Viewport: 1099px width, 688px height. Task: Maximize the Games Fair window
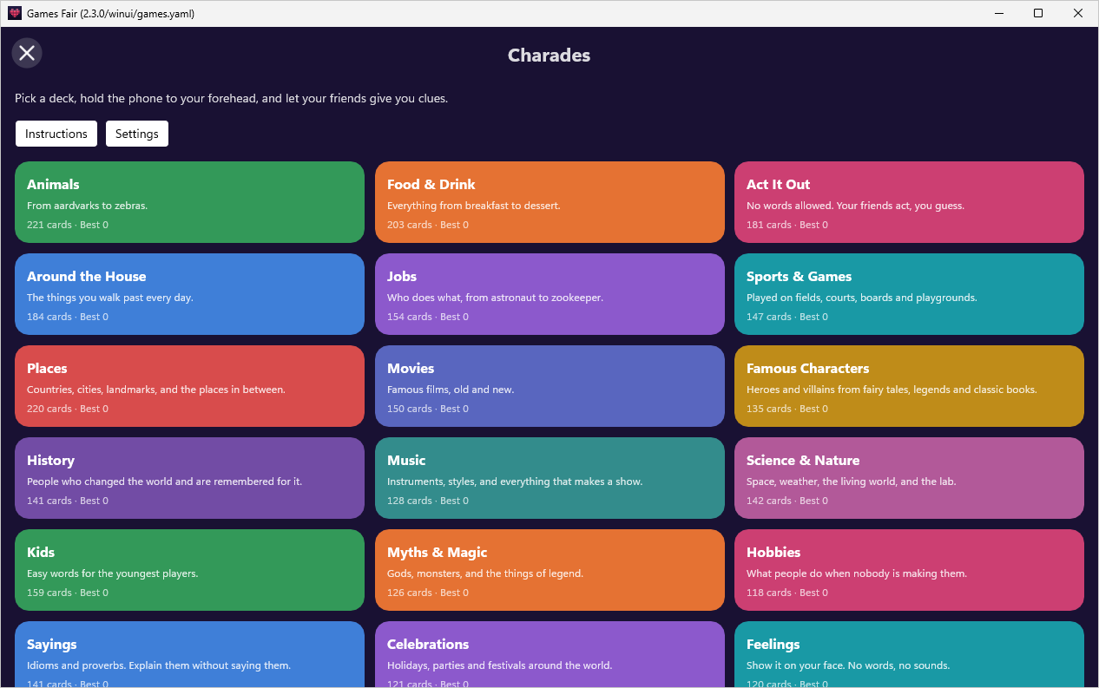1038,13
